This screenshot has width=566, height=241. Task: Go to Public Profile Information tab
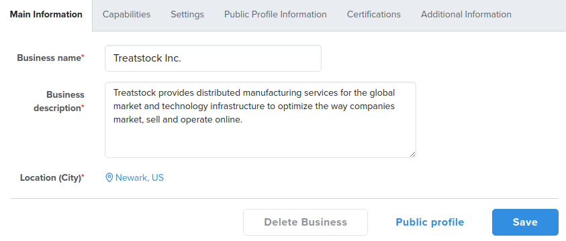[275, 15]
